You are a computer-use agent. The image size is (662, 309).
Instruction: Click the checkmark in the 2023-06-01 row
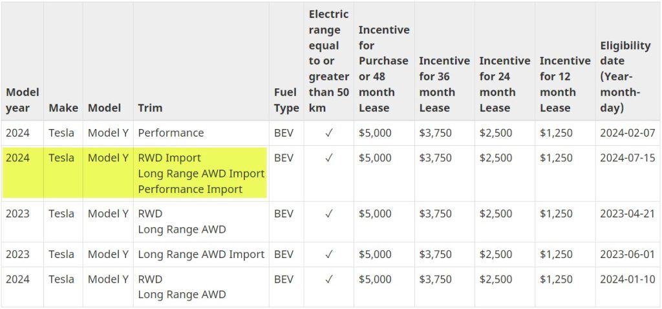(328, 254)
